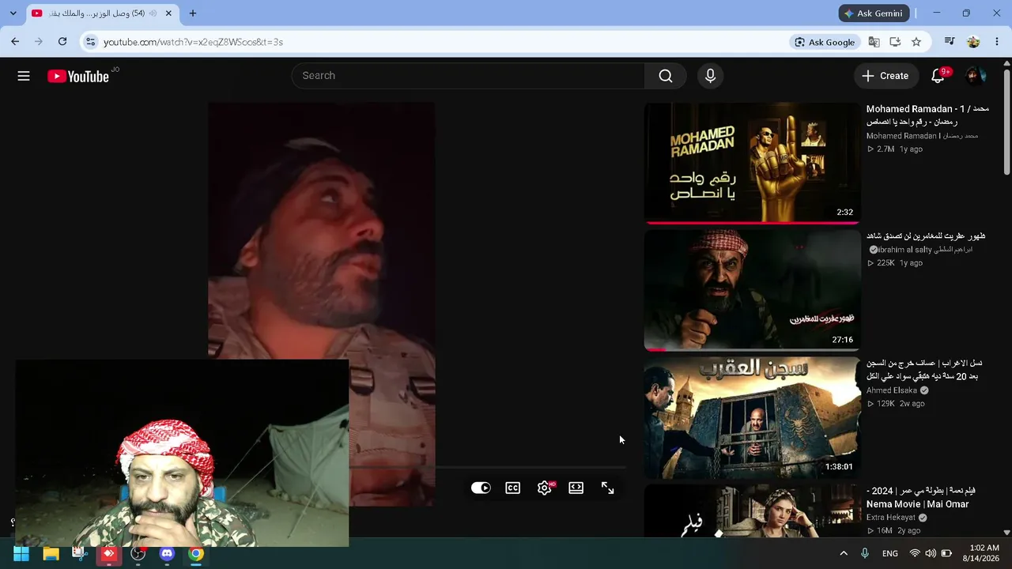Open Wi-Fi settings in the system tray

point(915,554)
